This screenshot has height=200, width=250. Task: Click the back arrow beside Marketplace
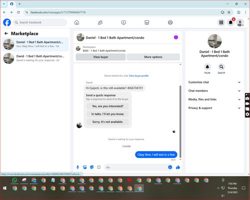(x=6, y=33)
